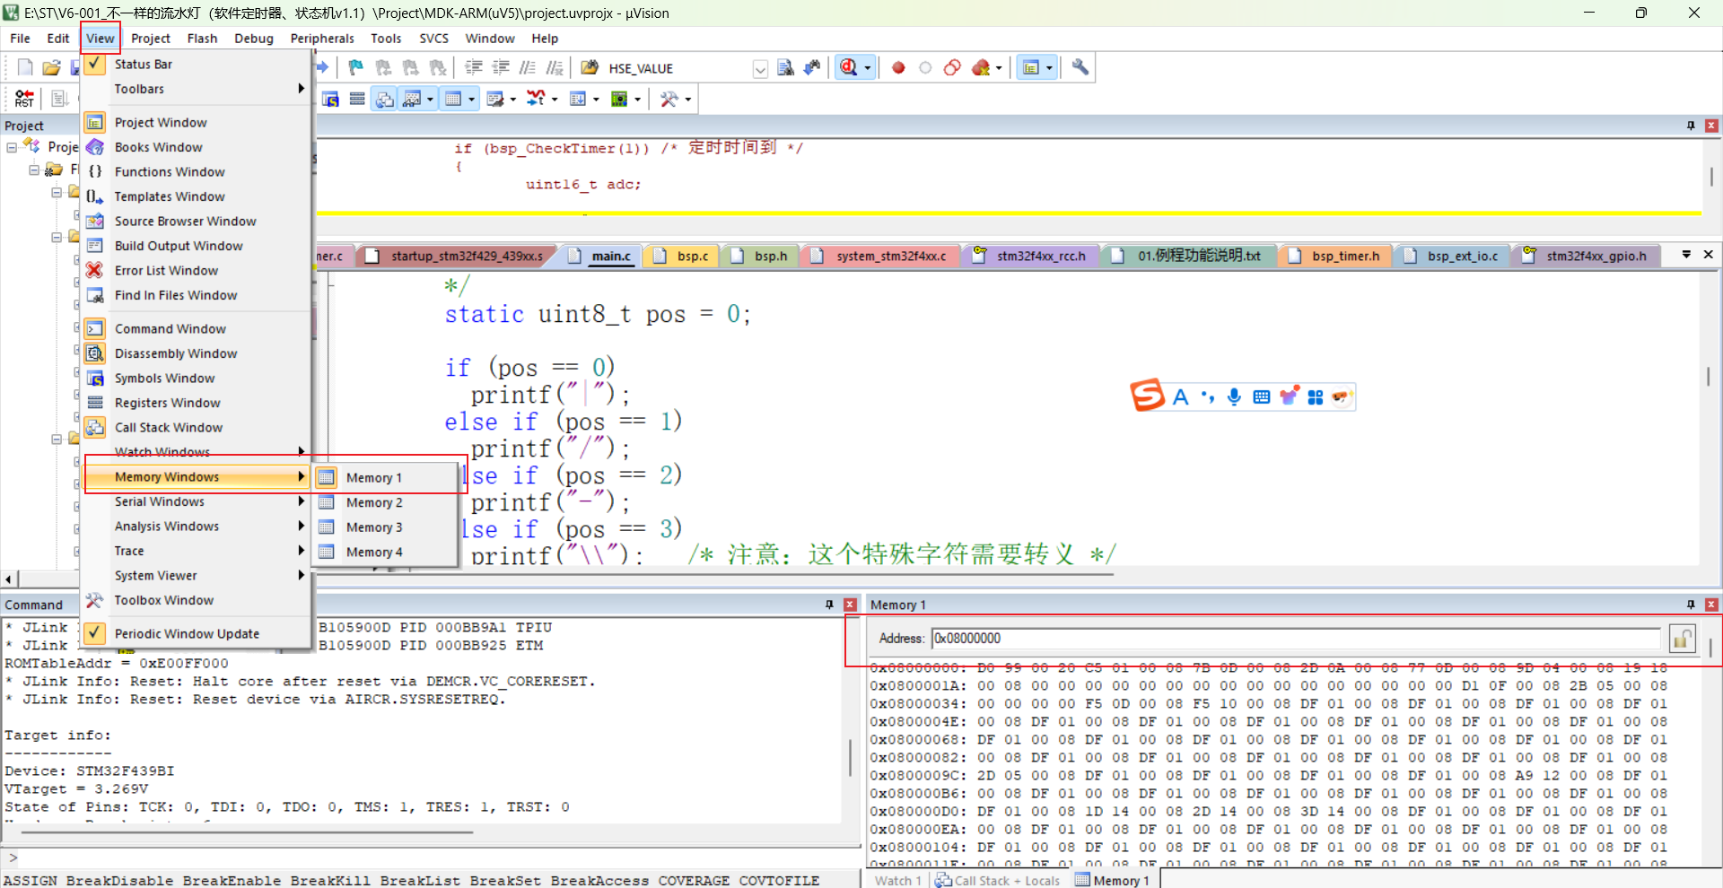1723x888 pixels.
Task: Switch to Call Stack + Locals tab
Action: 998,880
